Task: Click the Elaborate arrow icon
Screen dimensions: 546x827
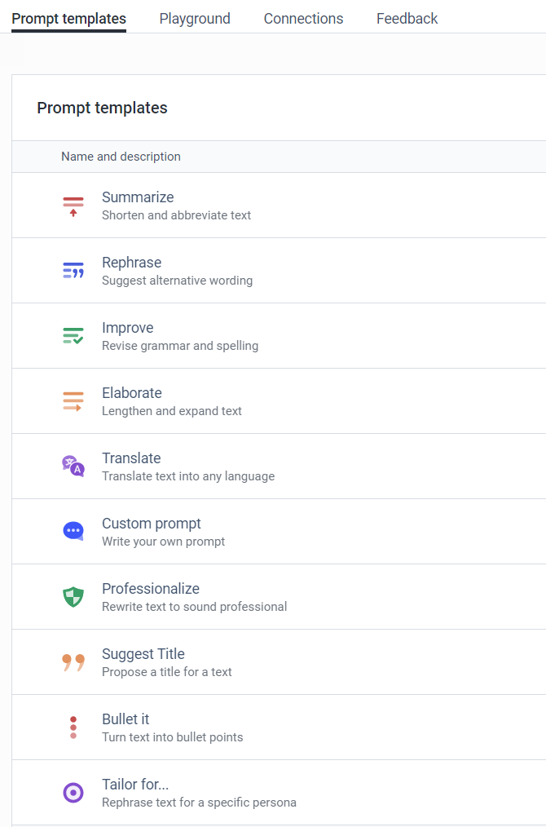Action: click(73, 400)
